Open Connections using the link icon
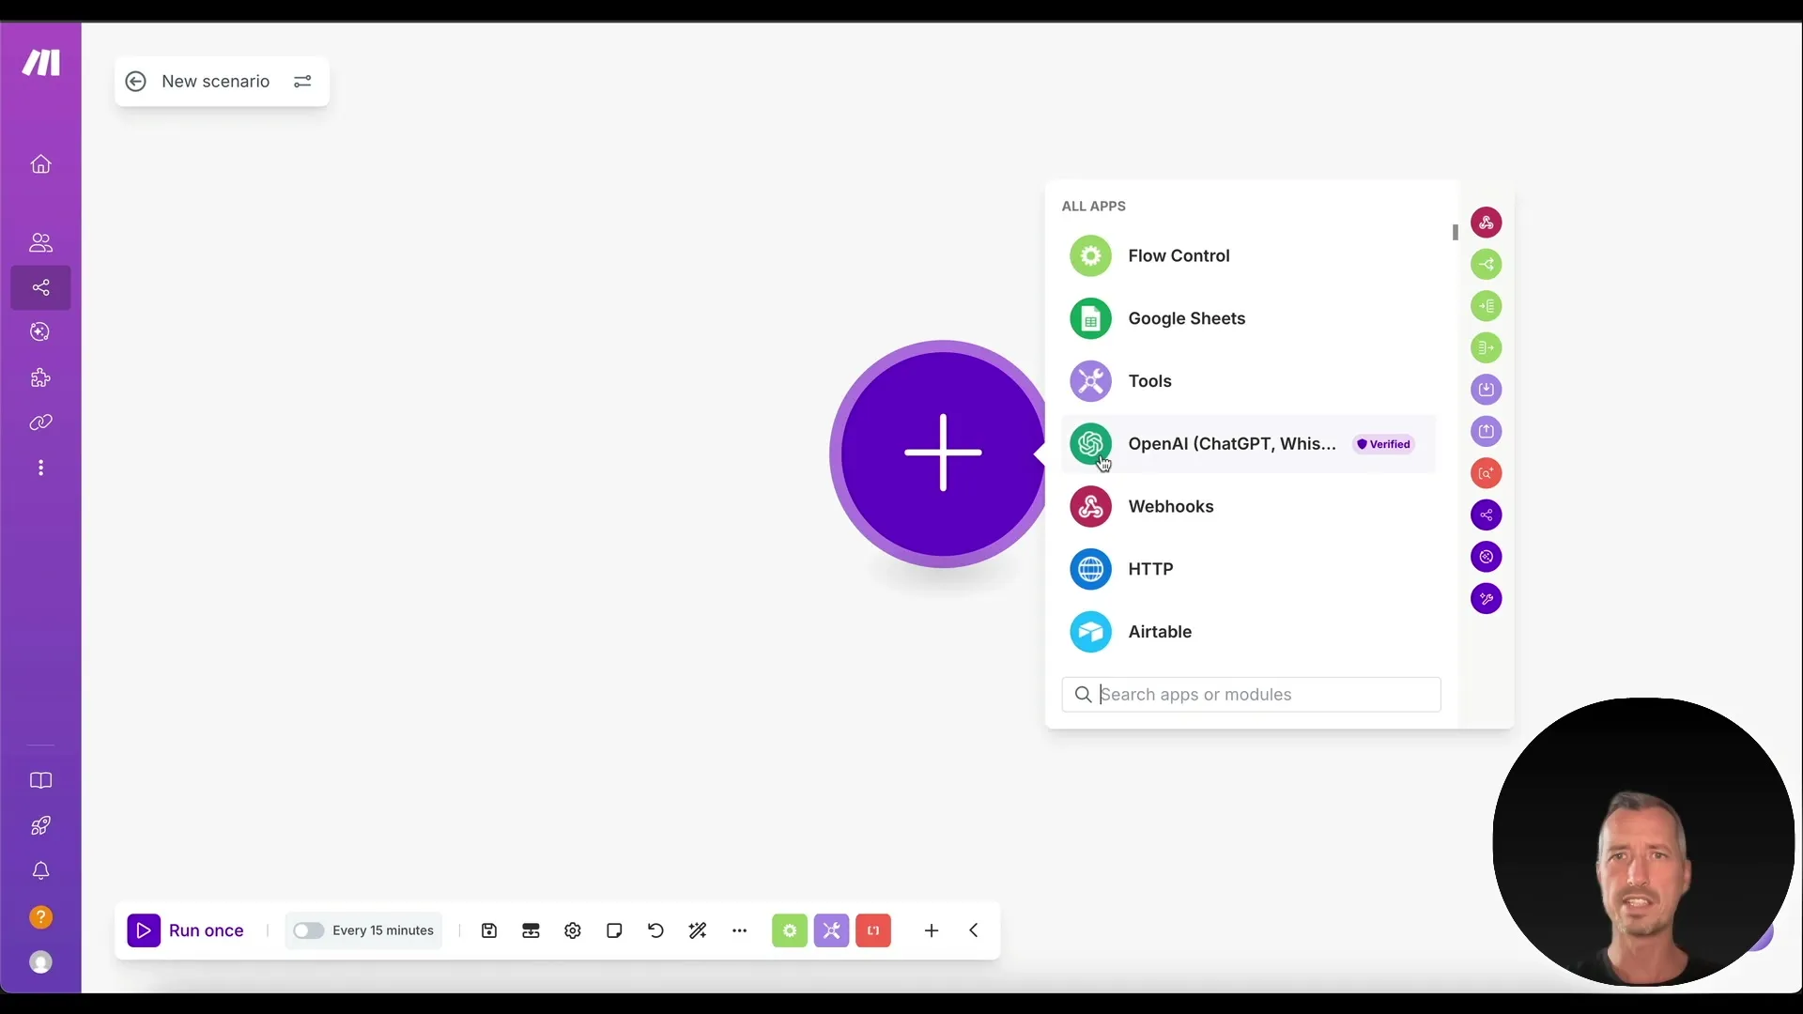 [40, 422]
